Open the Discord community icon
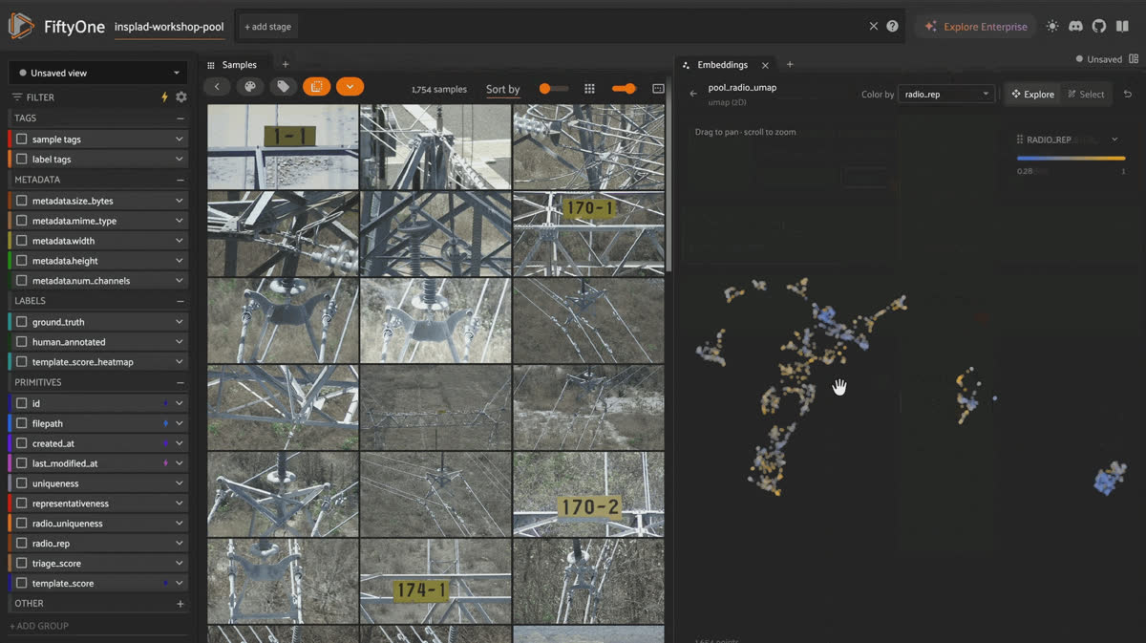The image size is (1146, 643). (x=1075, y=27)
